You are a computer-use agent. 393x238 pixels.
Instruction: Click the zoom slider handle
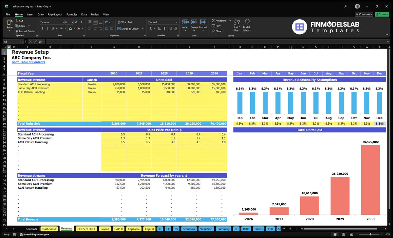tap(370, 234)
